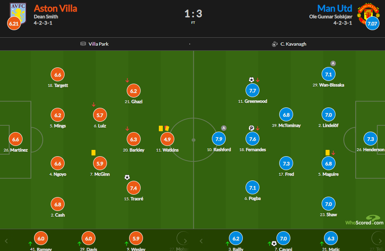385x251 pixels.
Task: Click the goal ball icon above Traoré
Action: [127, 177]
